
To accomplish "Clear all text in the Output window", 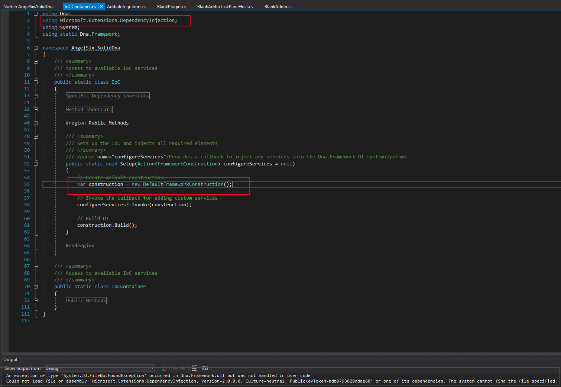I will click(x=194, y=368).
